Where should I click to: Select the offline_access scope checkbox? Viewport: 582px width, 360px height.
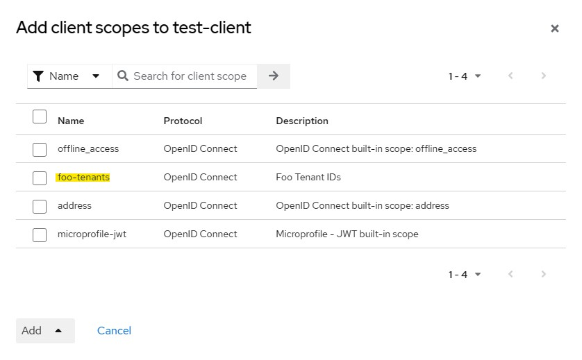click(x=40, y=149)
